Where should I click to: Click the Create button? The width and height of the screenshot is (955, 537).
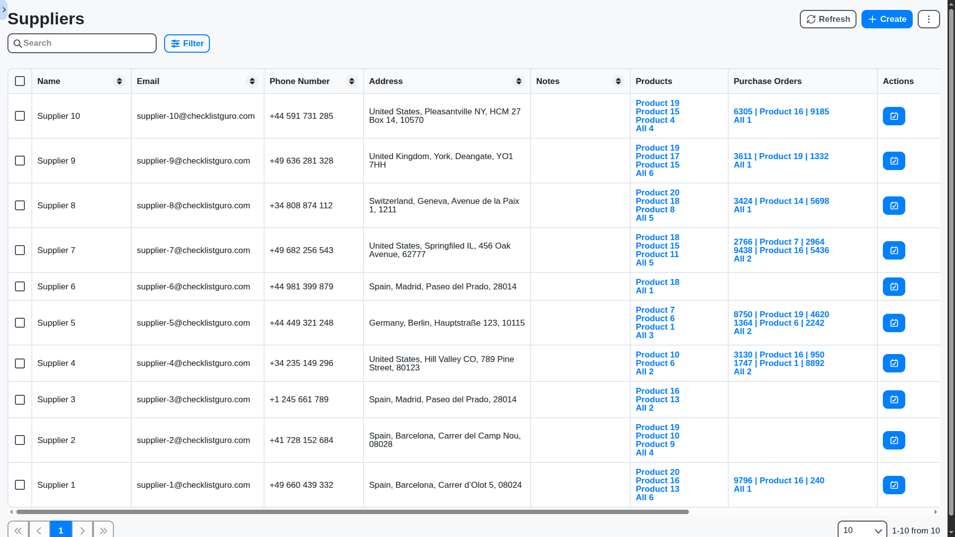(887, 19)
